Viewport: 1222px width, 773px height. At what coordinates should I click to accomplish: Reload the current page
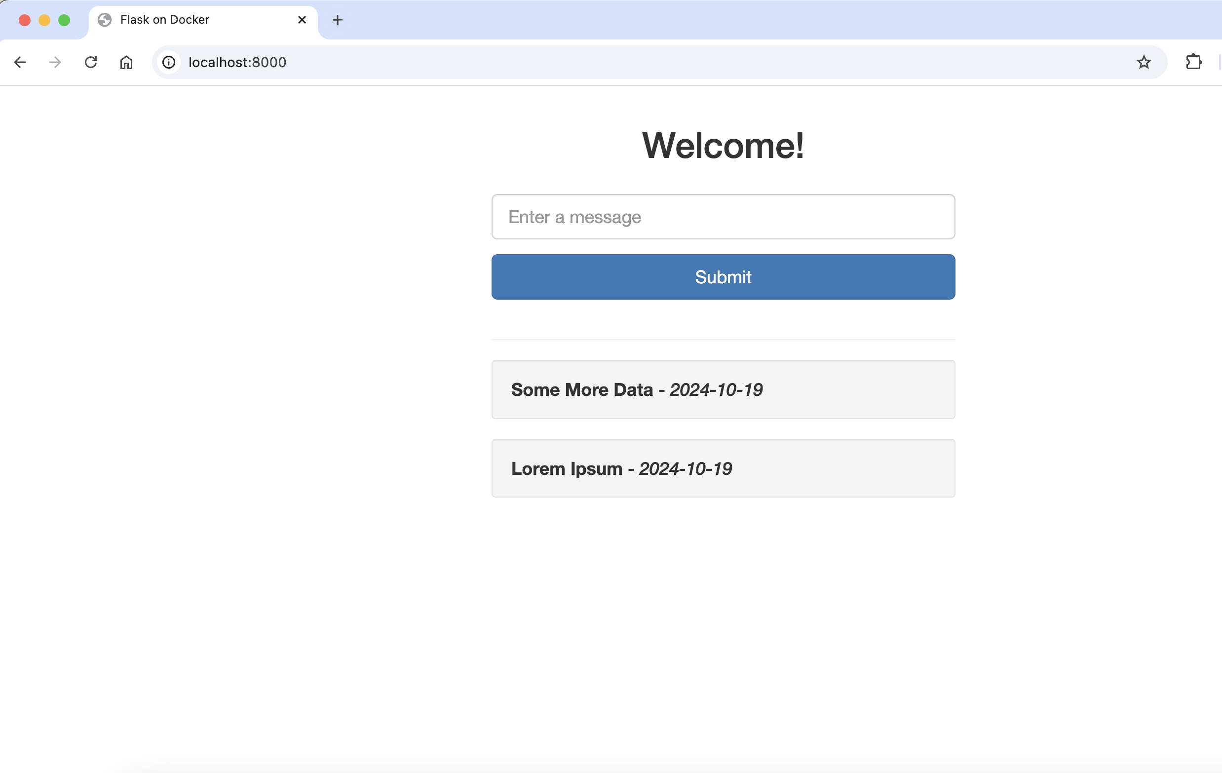[x=91, y=62]
